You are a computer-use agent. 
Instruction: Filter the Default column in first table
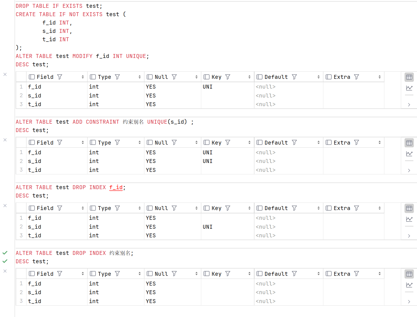pos(294,77)
